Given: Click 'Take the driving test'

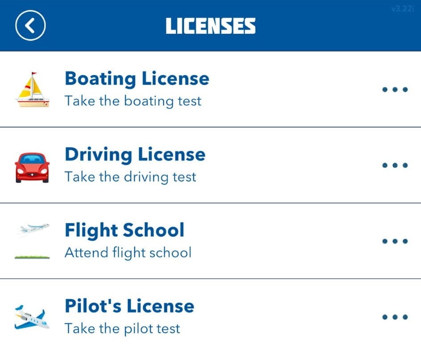Looking at the screenshot, I should [x=130, y=177].
